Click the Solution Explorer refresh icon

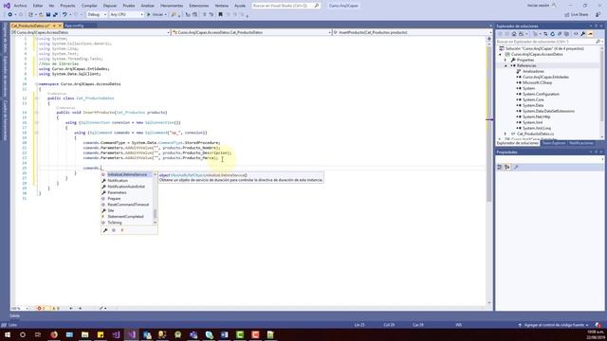click(552, 34)
